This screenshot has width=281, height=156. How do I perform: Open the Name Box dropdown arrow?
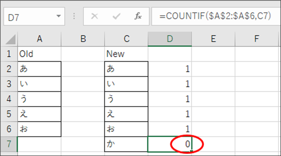coord(58,17)
